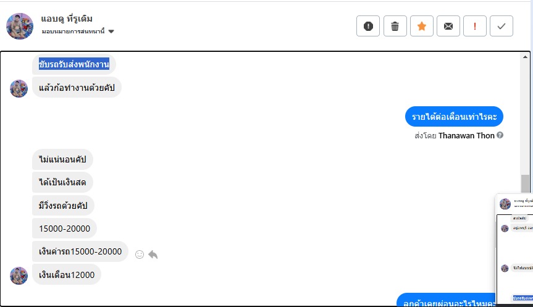Click the เงินเดือน12000 message bubble
This screenshot has height=307, width=533.
tap(67, 274)
